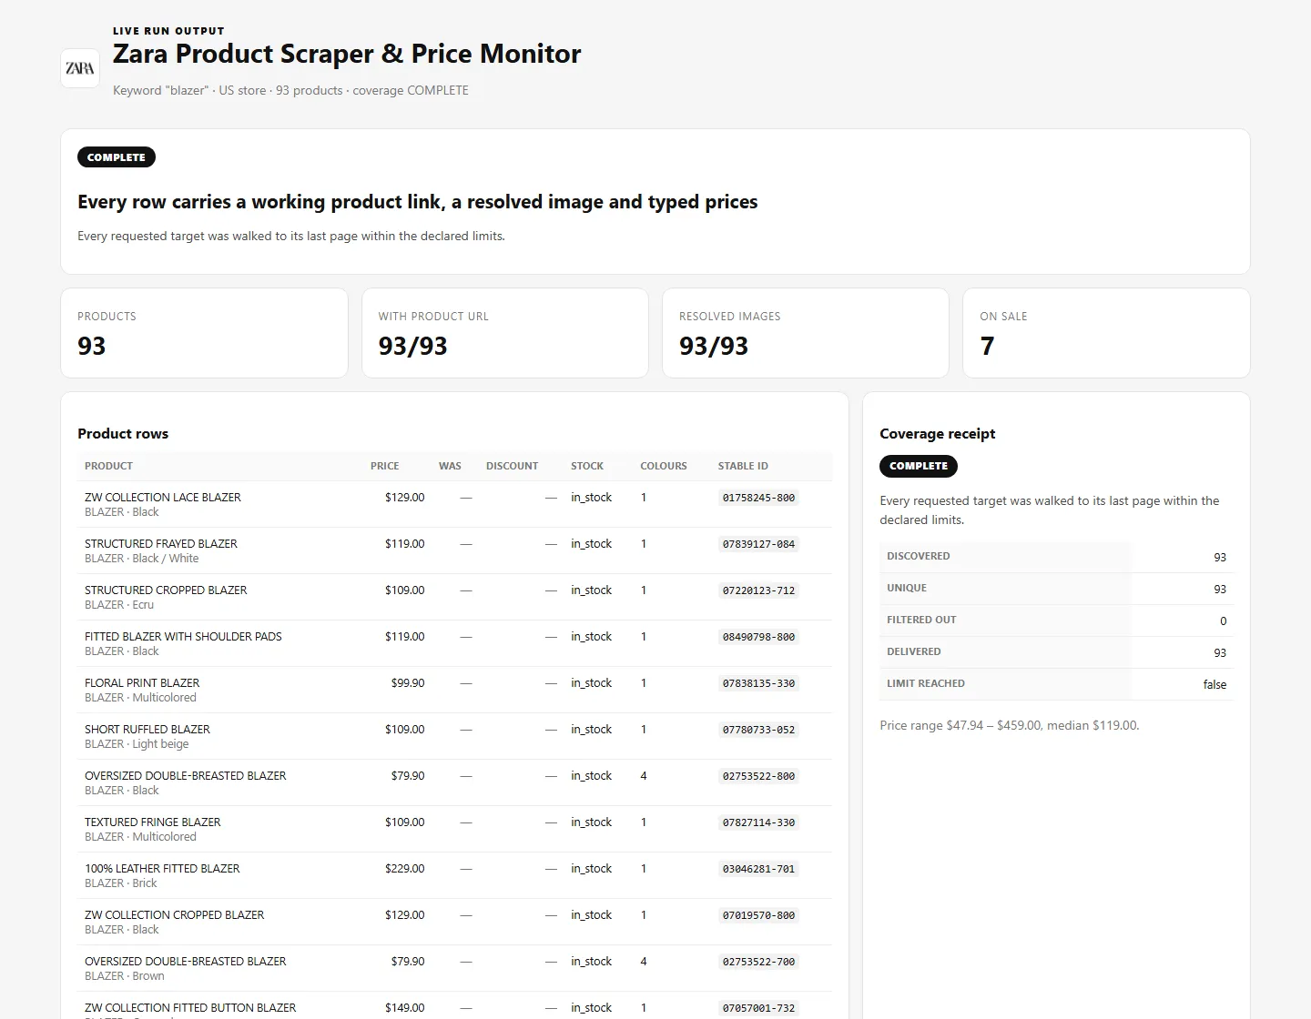The height and width of the screenshot is (1019, 1311).
Task: Click the WITH PRODUCT URL value 93/93
Action: click(x=413, y=346)
